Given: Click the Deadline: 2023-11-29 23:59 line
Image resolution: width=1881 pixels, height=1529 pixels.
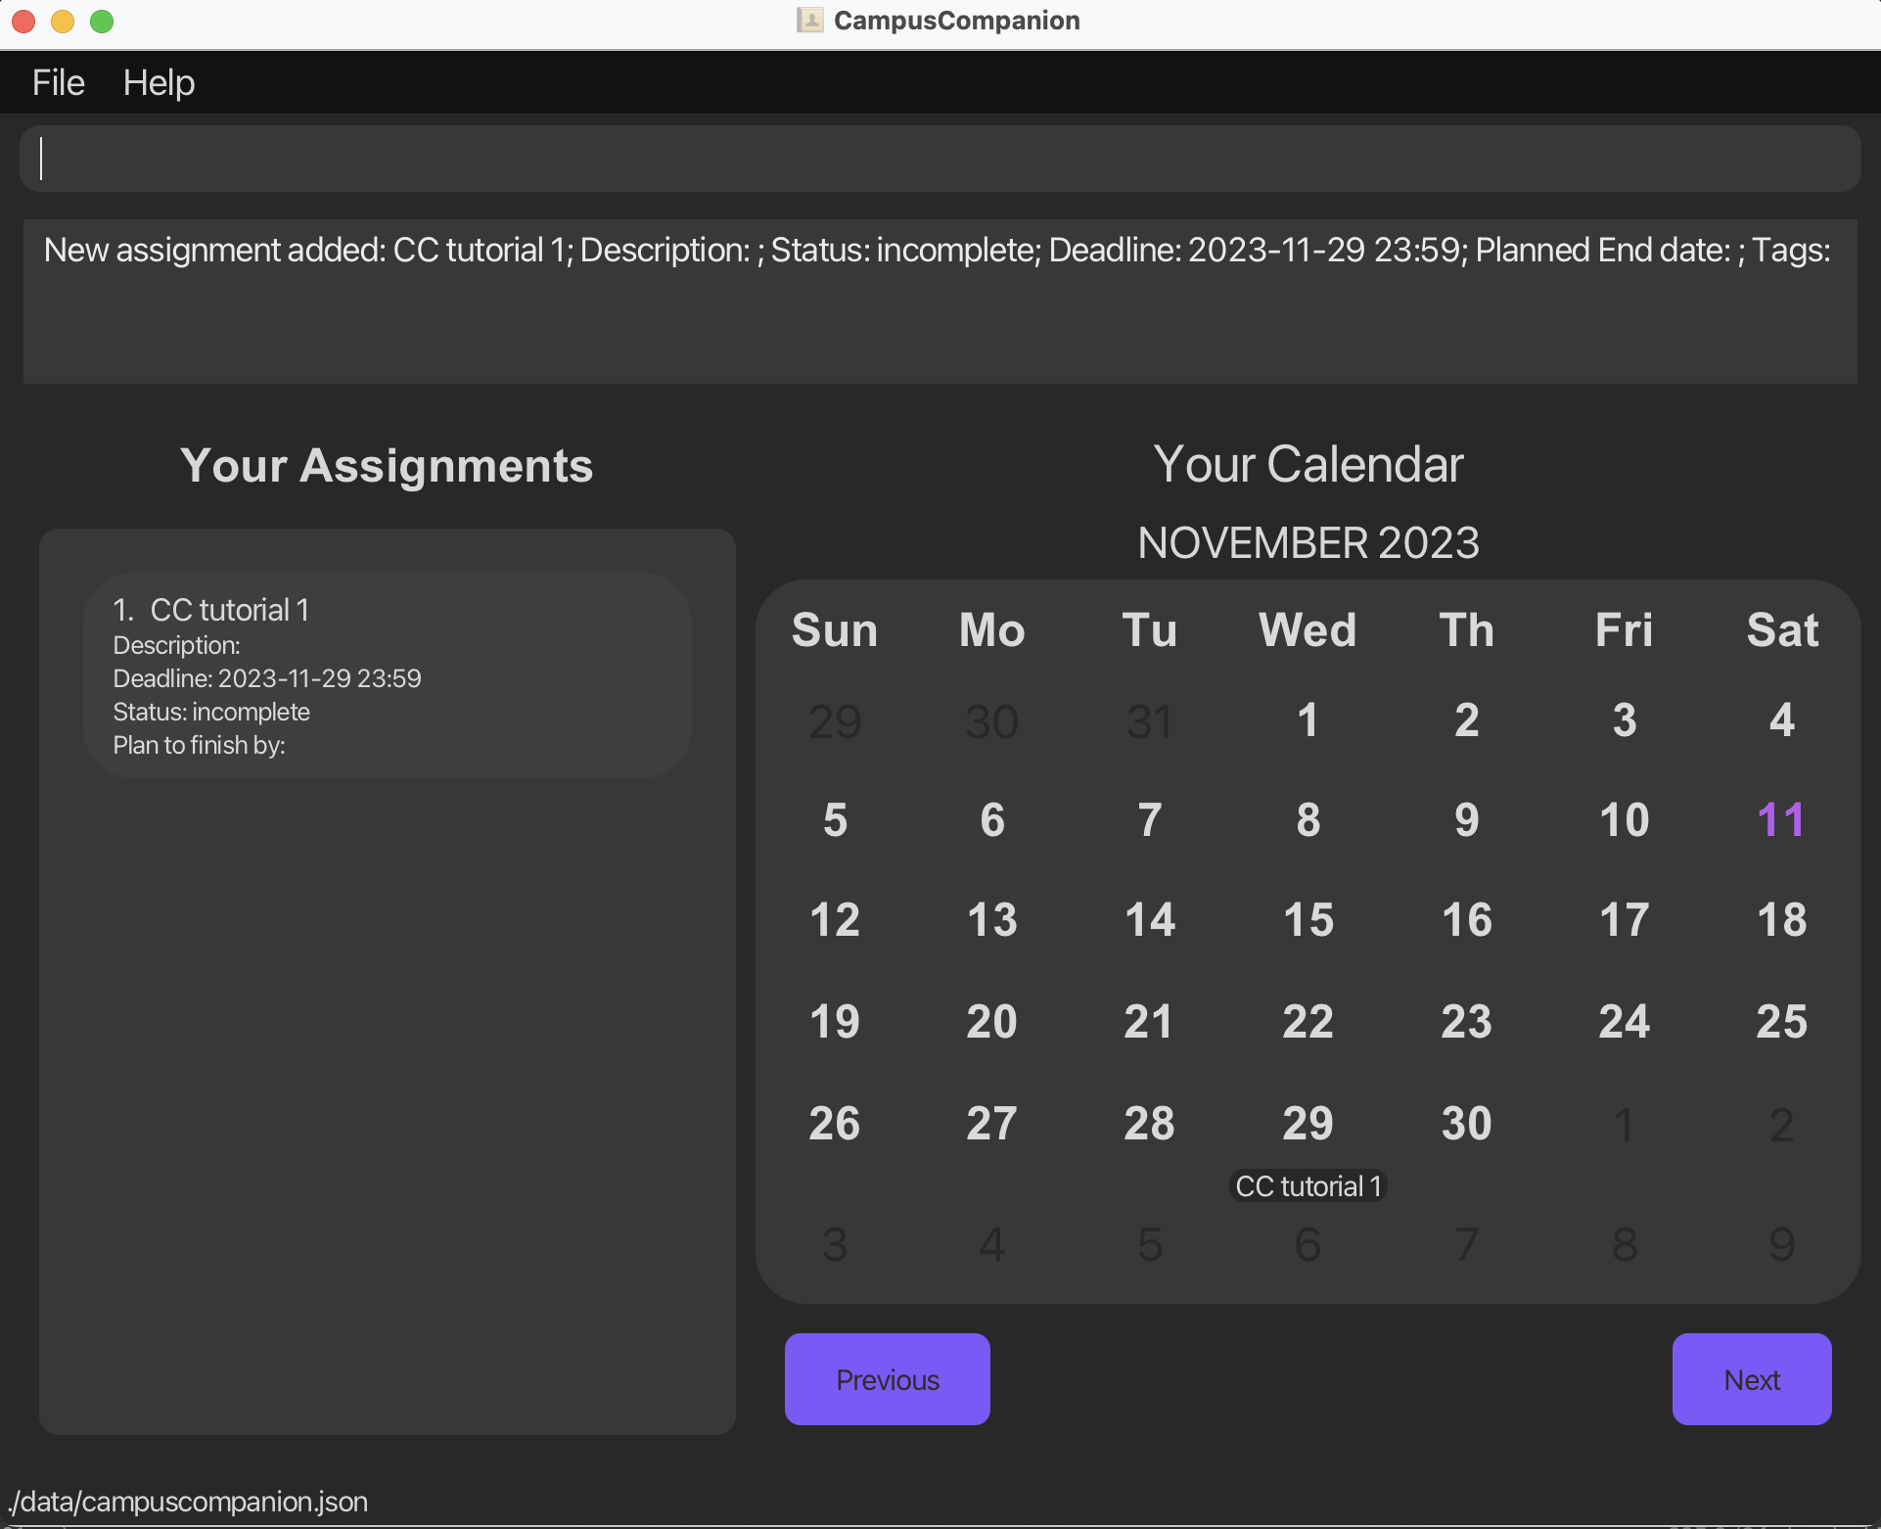Looking at the screenshot, I should 267,678.
